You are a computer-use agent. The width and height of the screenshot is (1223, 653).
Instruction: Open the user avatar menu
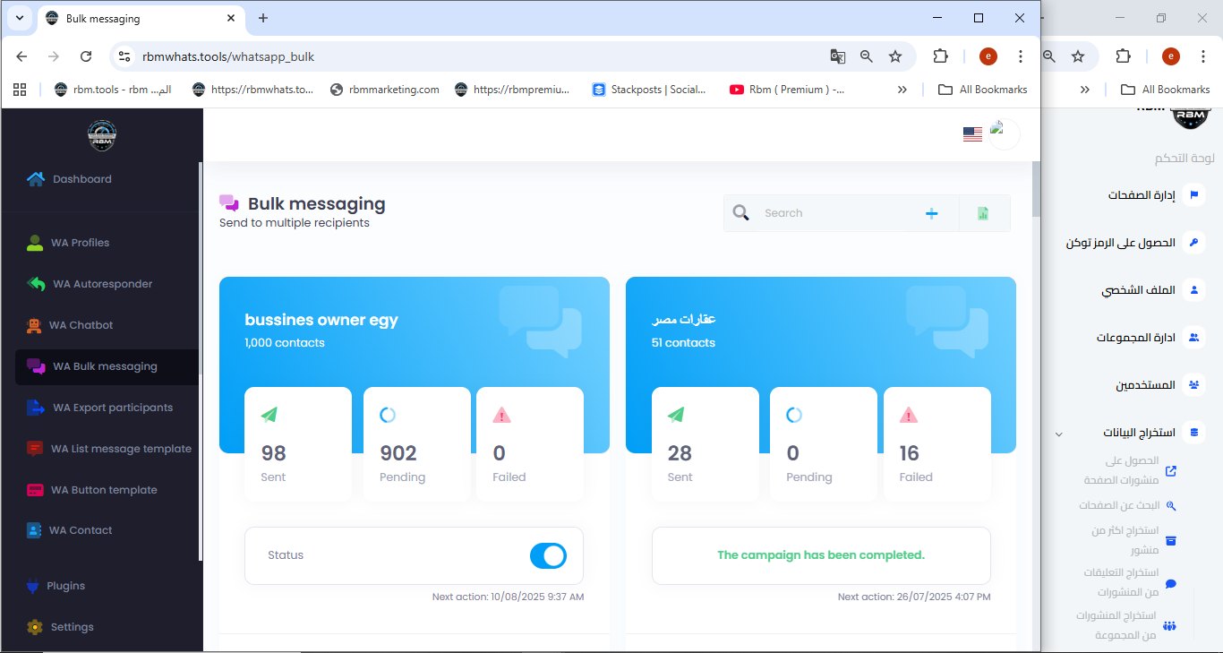coord(1004,134)
